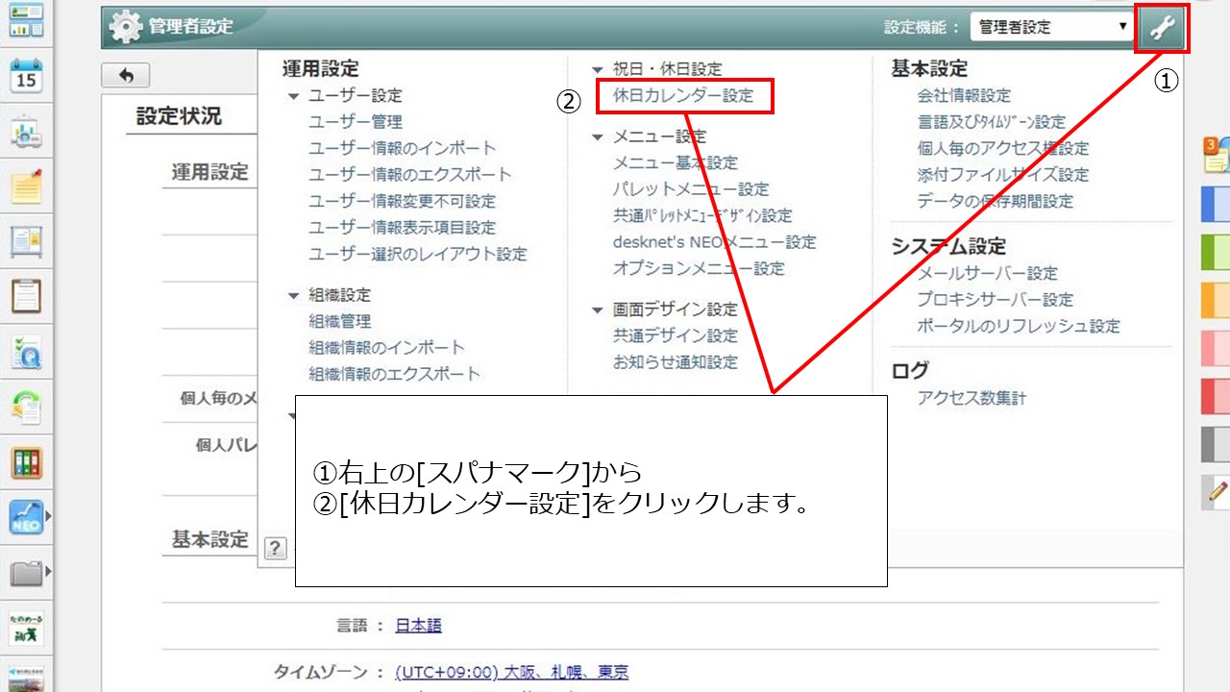This screenshot has width=1230, height=692.
Task: Expand the NEO sidebar icon's arrow
Action: [x=47, y=517]
